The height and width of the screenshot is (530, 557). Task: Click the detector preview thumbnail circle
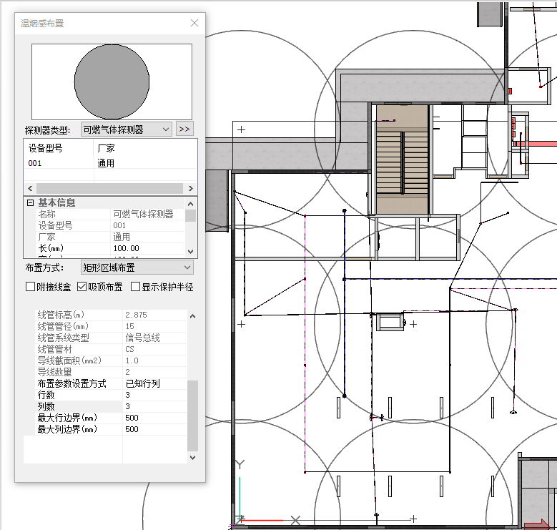112,81
